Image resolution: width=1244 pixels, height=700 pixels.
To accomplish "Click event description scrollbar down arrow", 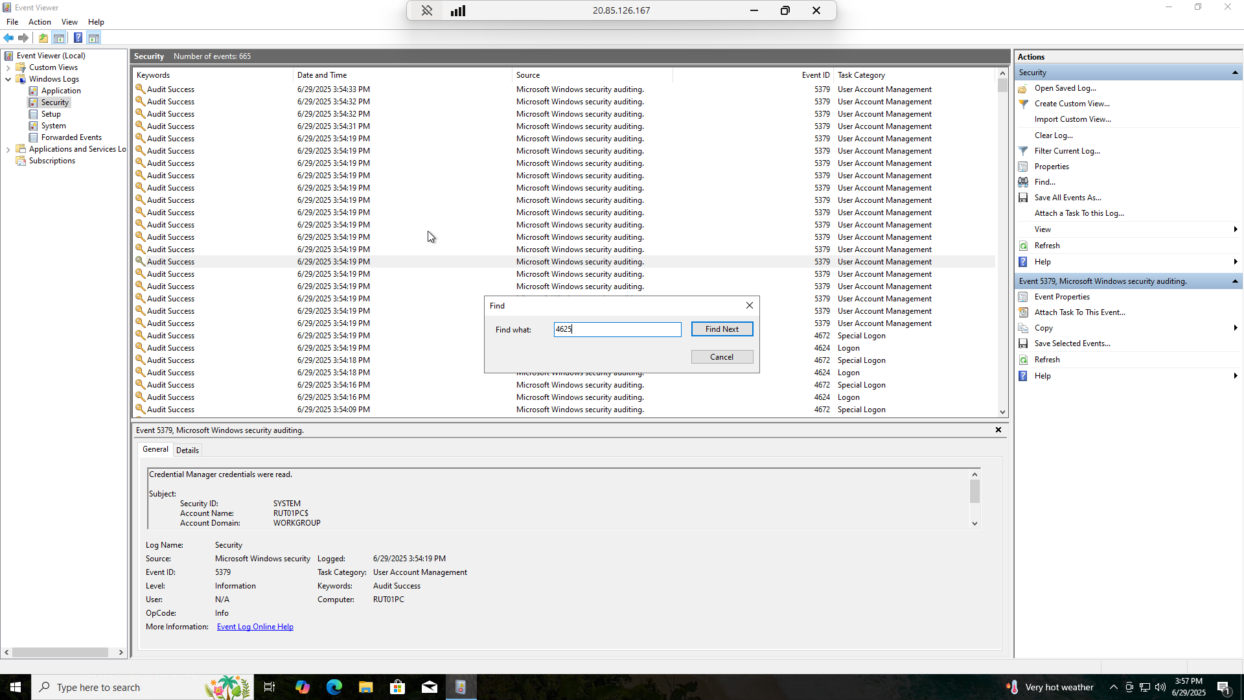I will click(974, 524).
